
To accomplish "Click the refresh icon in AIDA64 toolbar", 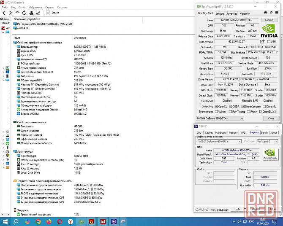I will (24, 13).
